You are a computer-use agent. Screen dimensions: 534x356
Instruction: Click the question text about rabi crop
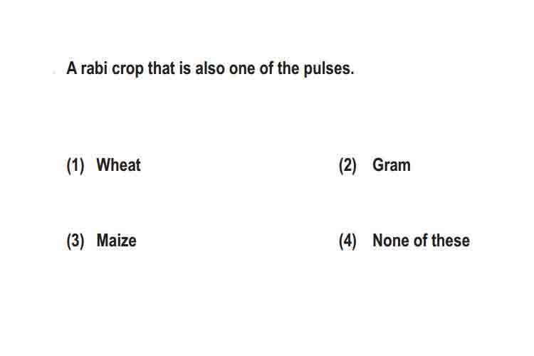[x=210, y=68]
